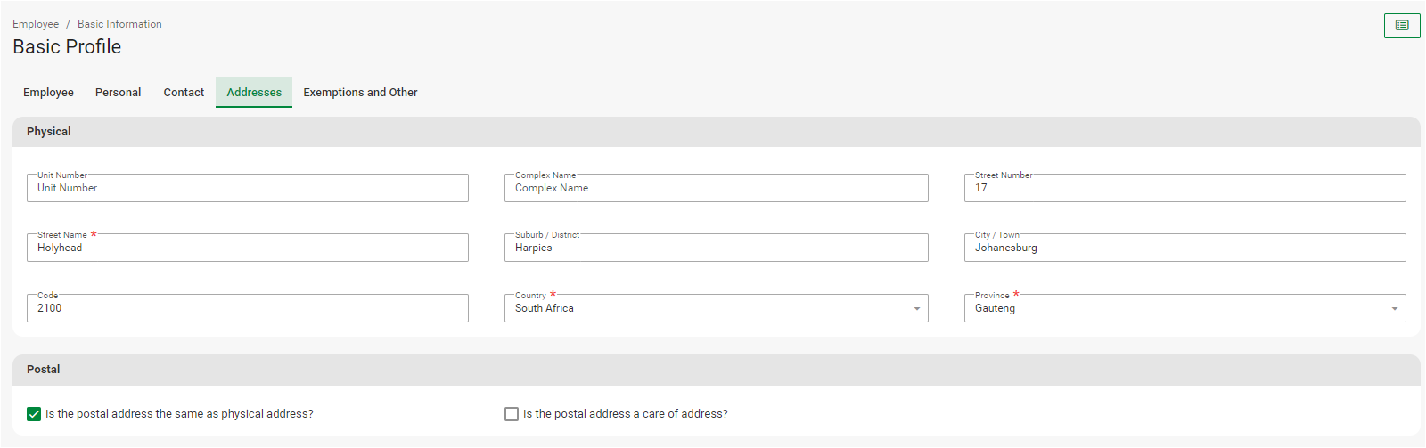
Task: Enable 'postal address same as physical' checkbox
Action: [34, 414]
